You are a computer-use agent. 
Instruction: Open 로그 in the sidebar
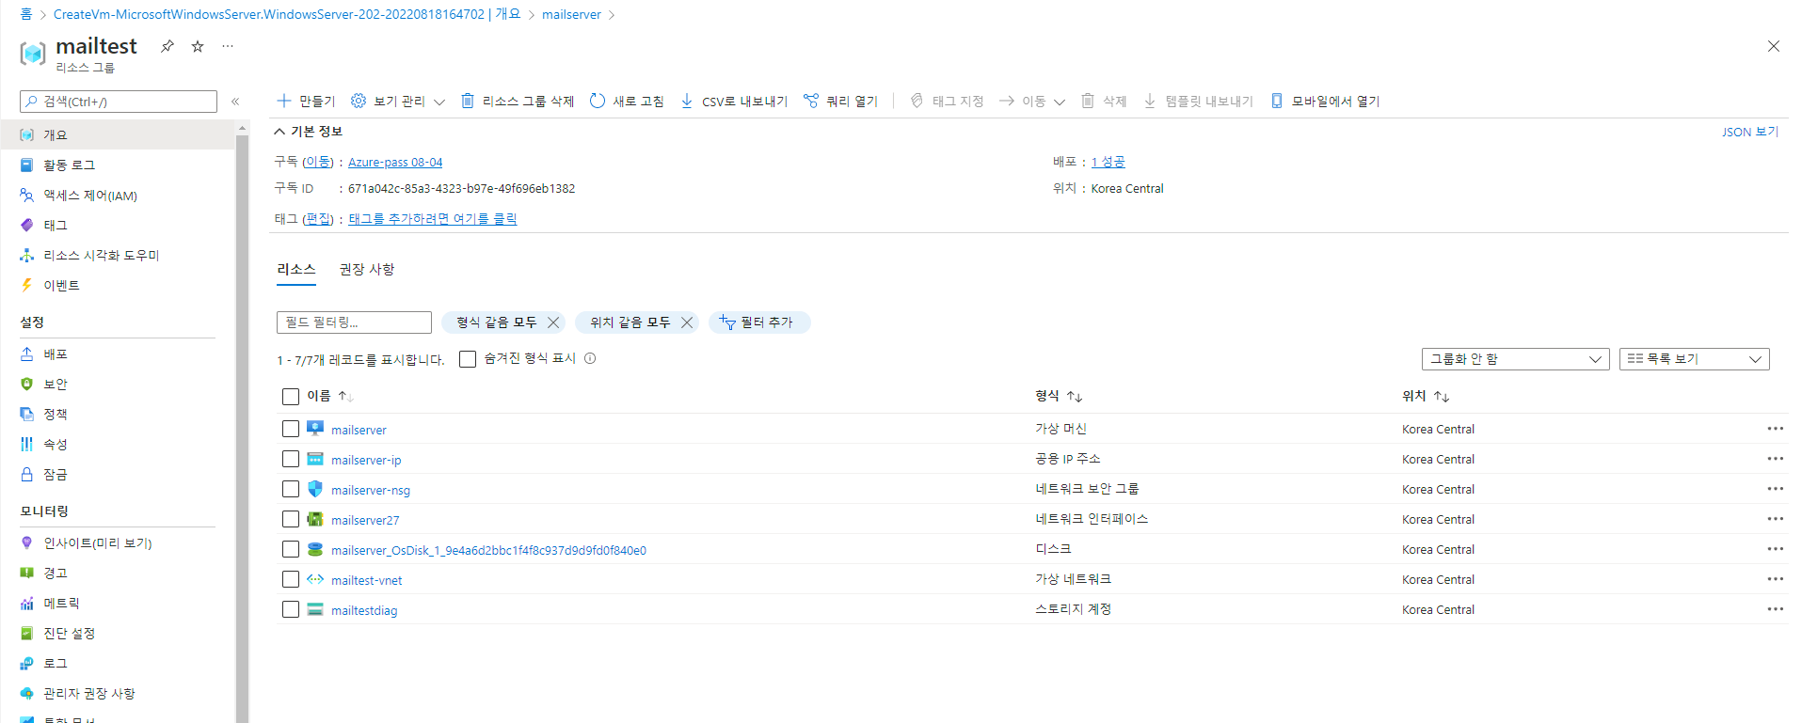click(x=118, y=663)
